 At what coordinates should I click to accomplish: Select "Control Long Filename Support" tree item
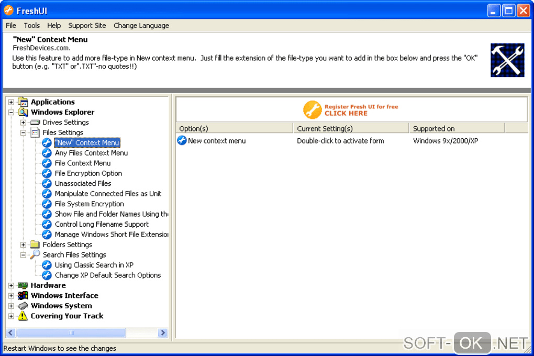coord(102,225)
